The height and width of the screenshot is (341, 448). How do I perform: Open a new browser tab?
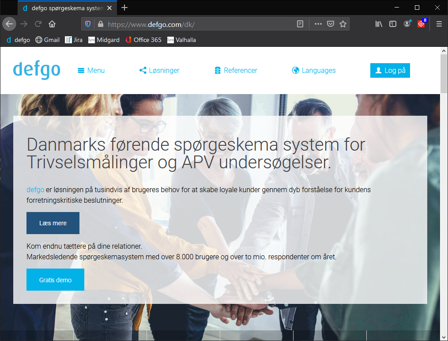124,8
